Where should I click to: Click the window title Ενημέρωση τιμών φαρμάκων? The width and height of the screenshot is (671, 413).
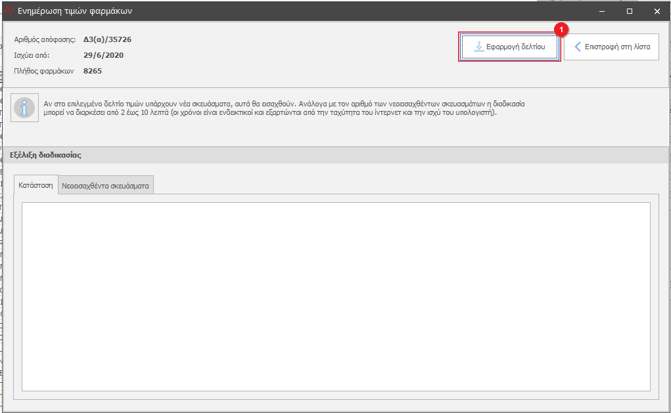[x=75, y=11]
